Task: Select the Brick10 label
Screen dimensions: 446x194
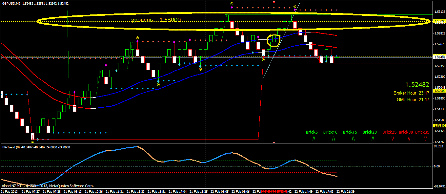Action: pyautogui.click(x=330, y=132)
